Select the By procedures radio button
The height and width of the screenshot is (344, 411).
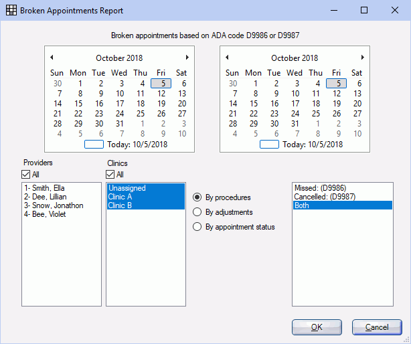point(197,197)
